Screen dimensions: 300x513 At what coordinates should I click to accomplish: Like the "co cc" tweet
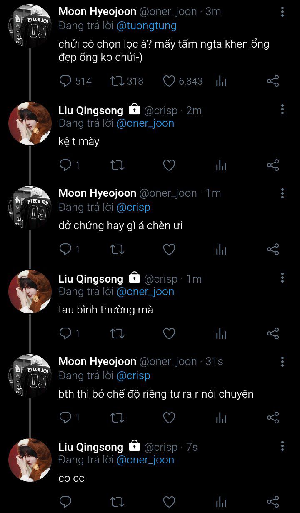pyautogui.click(x=169, y=502)
